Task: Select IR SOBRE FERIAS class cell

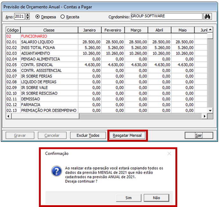Action: (x=49, y=76)
